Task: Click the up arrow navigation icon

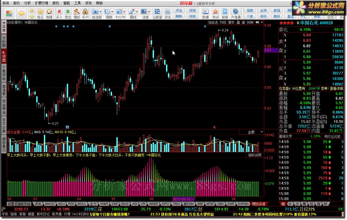Action: tap(32, 10)
